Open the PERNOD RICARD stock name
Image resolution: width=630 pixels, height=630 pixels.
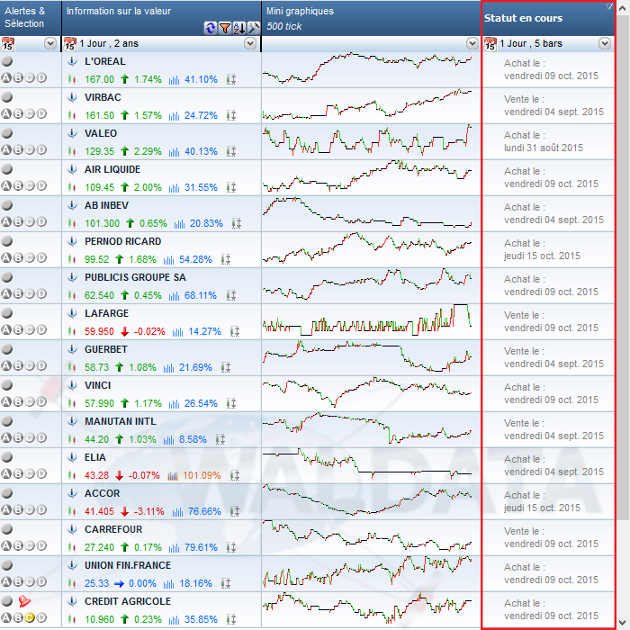click(123, 241)
